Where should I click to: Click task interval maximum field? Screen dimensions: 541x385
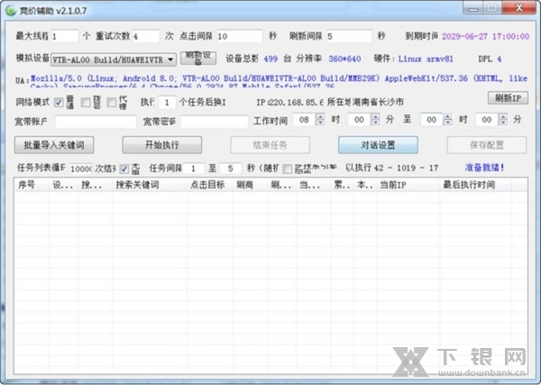tap(231, 169)
